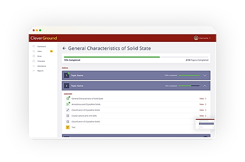This screenshot has height=162, width=245.
Task: Click the "Crystal Lattices and Unit Cells" title
Action: tap(84, 116)
